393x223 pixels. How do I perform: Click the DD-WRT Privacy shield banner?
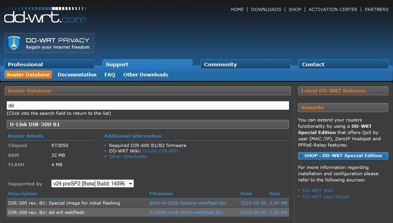(49, 43)
